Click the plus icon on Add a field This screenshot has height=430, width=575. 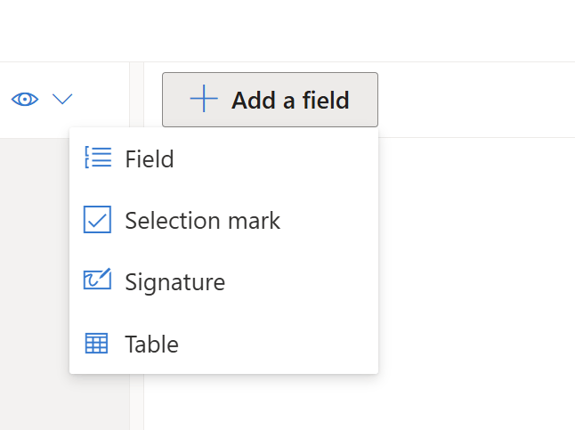[204, 100]
